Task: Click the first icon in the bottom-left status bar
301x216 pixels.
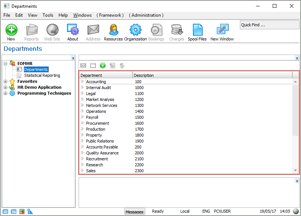Action: click(5, 212)
